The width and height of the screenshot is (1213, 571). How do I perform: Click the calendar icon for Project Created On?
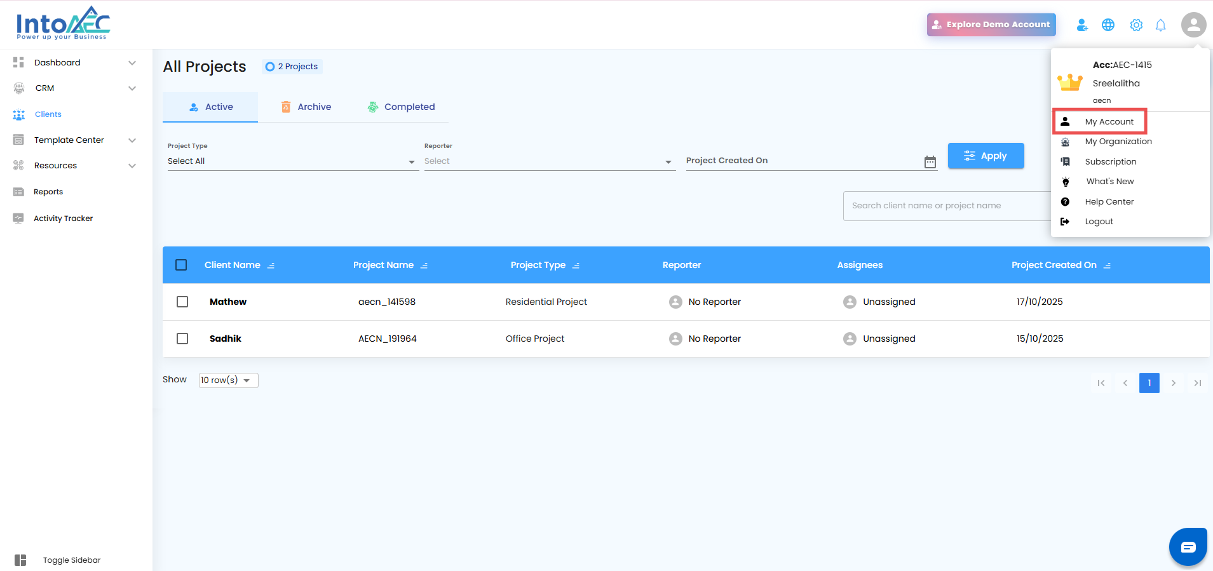930,162
